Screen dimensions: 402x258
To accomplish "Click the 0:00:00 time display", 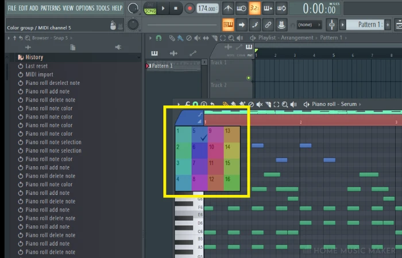I will point(319,9).
